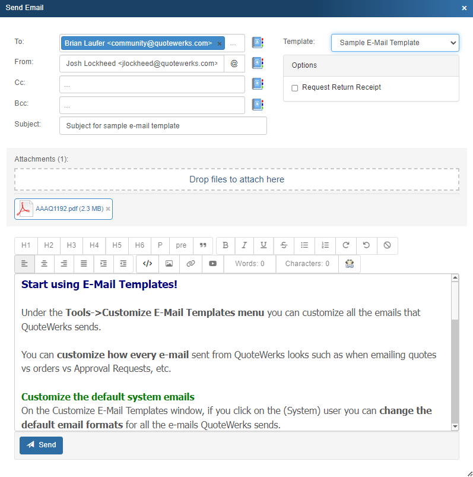This screenshot has width=473, height=477.
Task: Align text right
Action: 64,264
